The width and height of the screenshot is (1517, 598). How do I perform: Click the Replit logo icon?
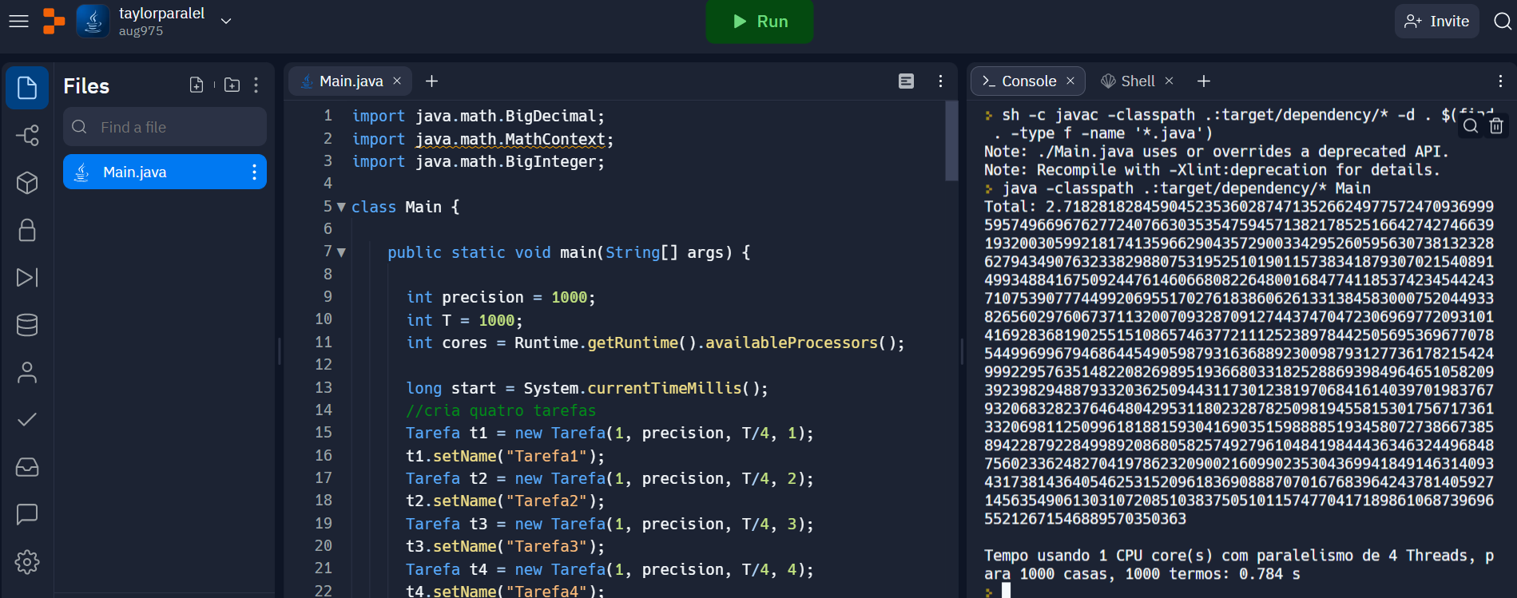pos(54,22)
